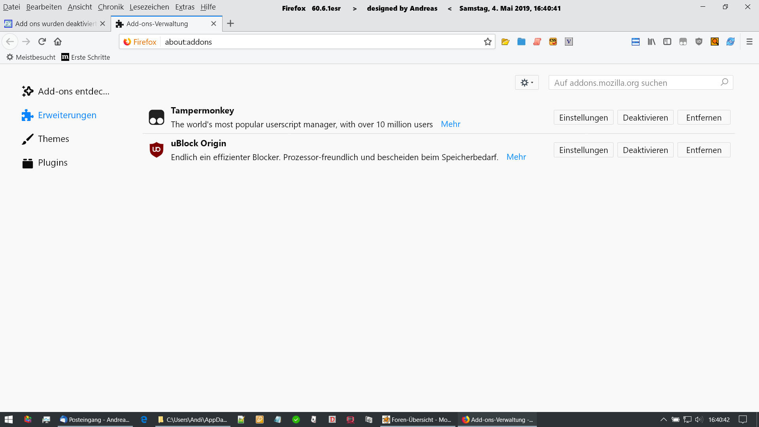Click the home button
Image resolution: width=759 pixels, height=427 pixels.
58,42
